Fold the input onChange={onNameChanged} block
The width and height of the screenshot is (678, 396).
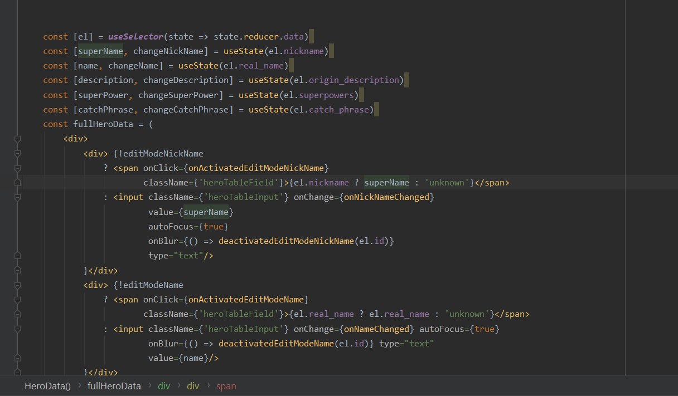coord(17,329)
